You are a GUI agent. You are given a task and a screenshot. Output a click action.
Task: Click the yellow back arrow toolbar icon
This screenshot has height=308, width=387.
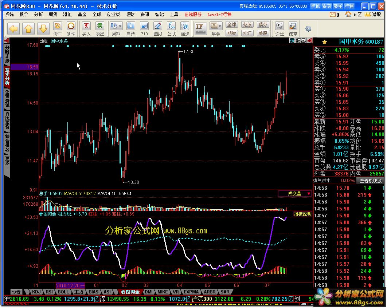tap(13, 29)
